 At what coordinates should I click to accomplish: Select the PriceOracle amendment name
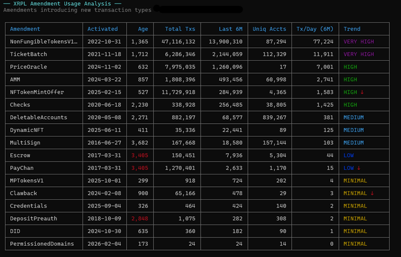(x=28, y=67)
